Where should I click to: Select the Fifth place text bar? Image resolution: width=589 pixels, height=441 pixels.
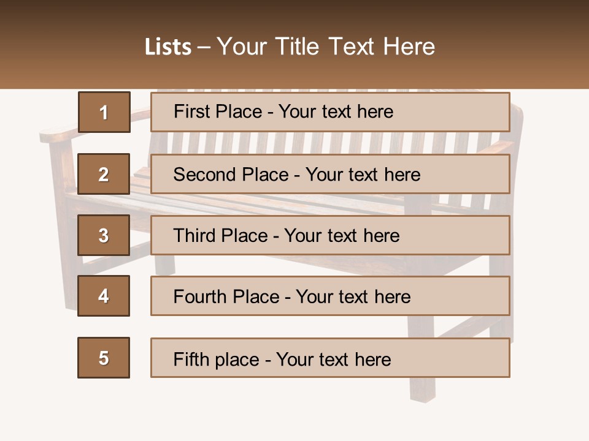(x=330, y=358)
